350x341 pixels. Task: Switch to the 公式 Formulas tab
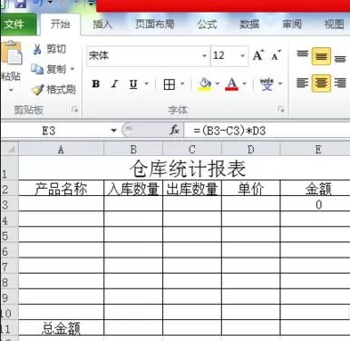click(x=208, y=24)
